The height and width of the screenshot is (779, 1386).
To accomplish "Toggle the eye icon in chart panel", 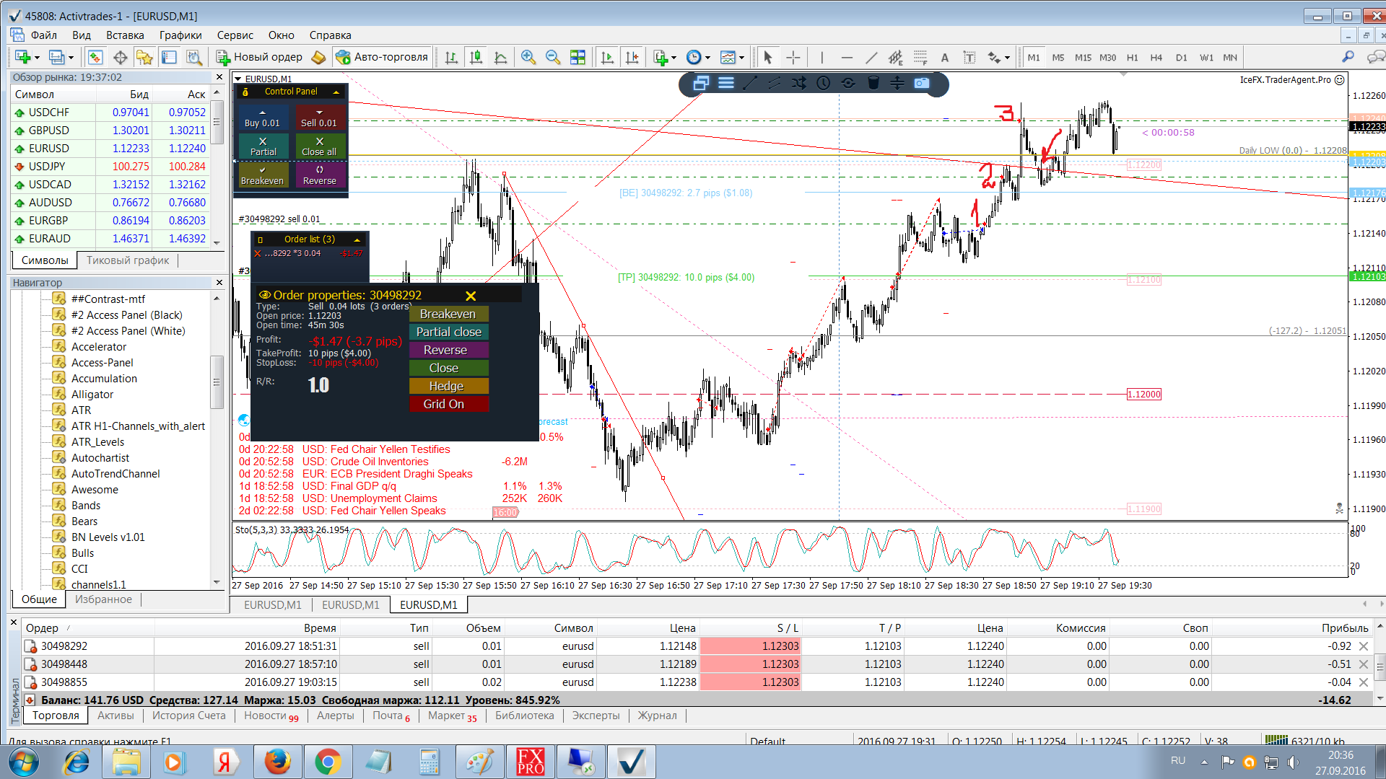I will tap(848, 83).
